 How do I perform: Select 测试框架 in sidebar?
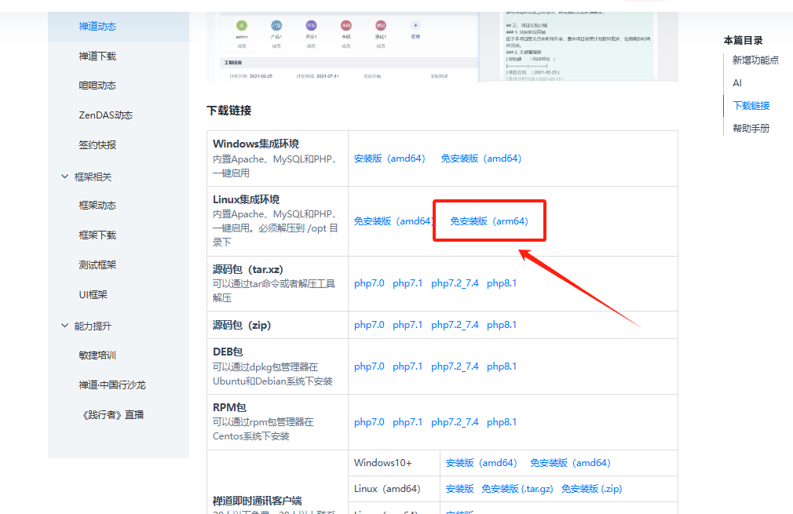97,264
